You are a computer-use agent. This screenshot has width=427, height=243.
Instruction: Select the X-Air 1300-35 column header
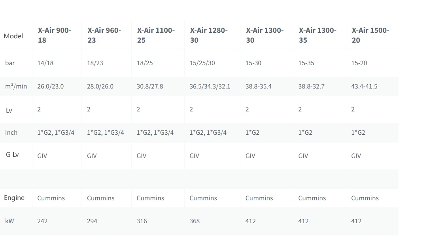317,35
